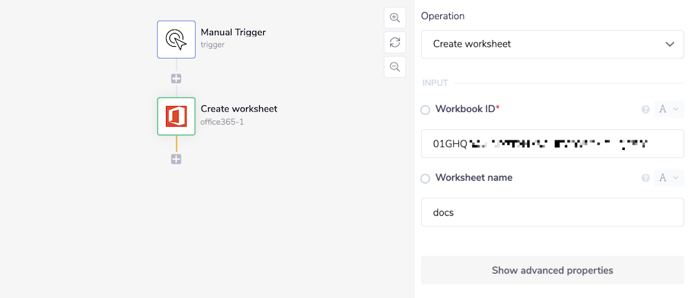Zoom in on the workflow canvas
This screenshot has height=298, width=689.
click(395, 18)
